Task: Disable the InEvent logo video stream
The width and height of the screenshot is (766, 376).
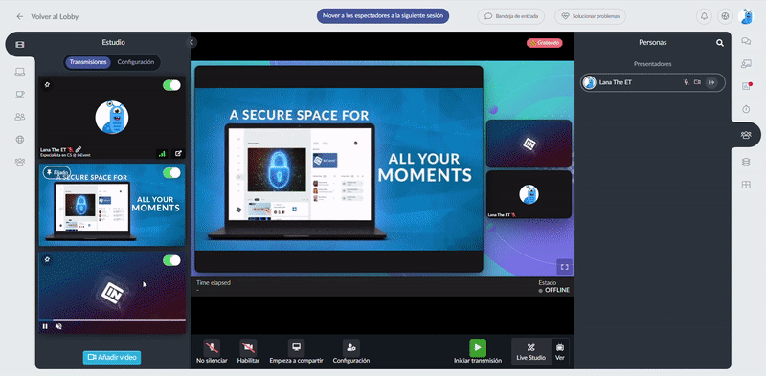Action: pyautogui.click(x=171, y=260)
